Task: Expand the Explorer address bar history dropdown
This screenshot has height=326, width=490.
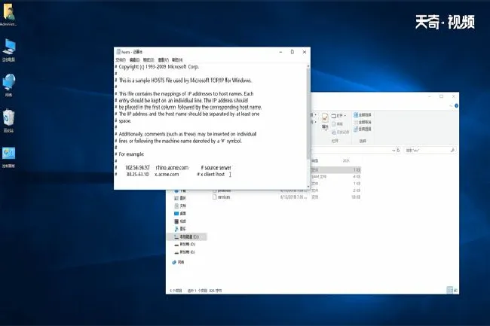Action: pyautogui.click(x=394, y=151)
